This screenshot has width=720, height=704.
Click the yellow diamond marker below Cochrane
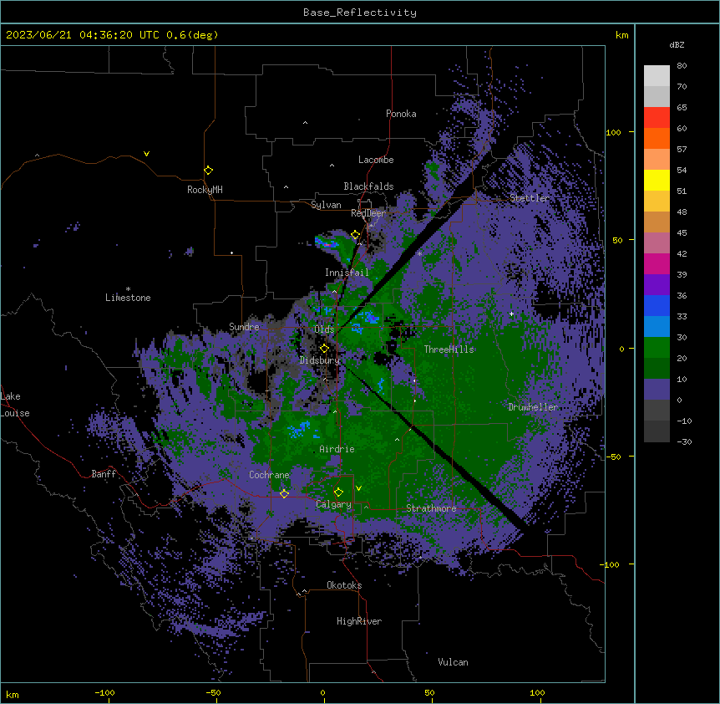(284, 494)
